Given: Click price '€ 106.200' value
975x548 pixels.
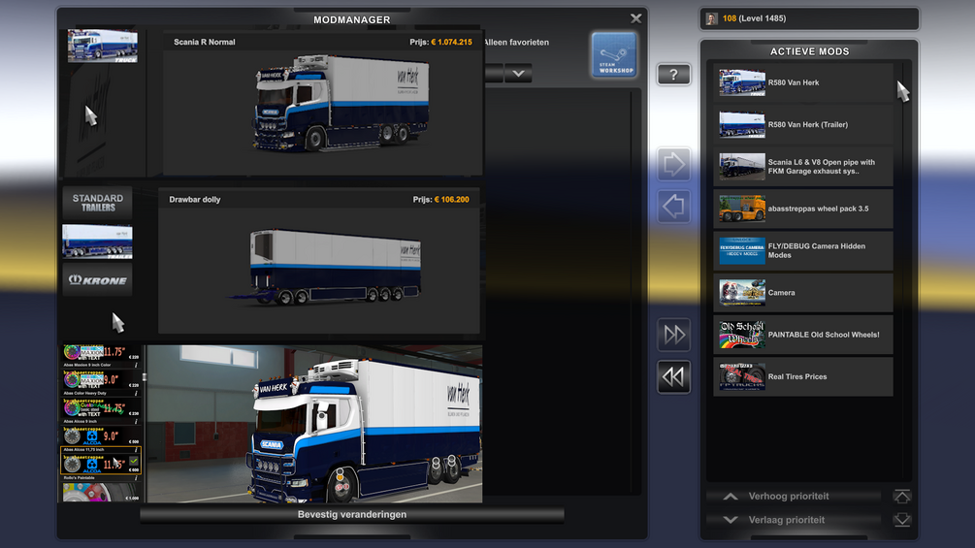Looking at the screenshot, I should [452, 200].
